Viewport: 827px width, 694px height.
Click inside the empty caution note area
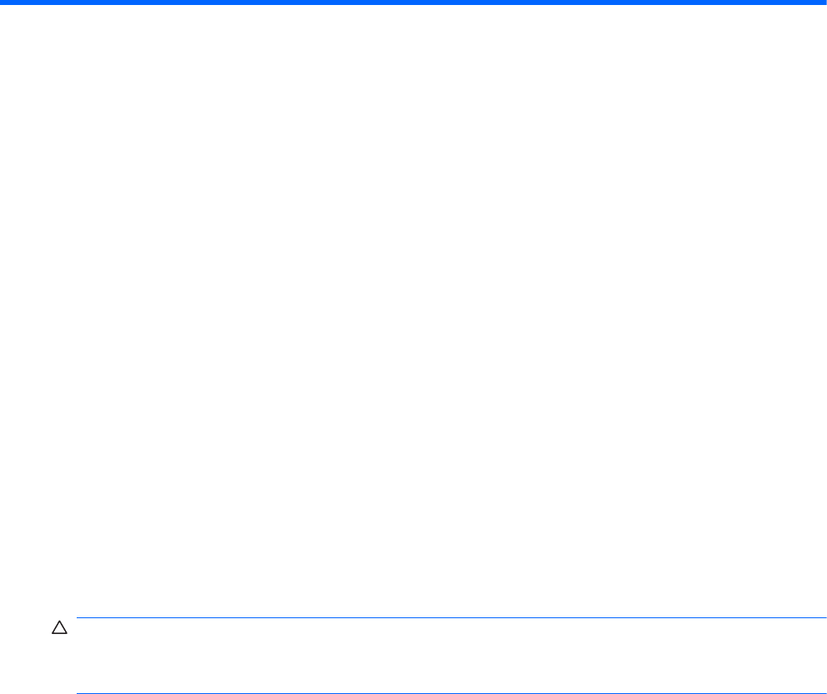tap(452, 655)
